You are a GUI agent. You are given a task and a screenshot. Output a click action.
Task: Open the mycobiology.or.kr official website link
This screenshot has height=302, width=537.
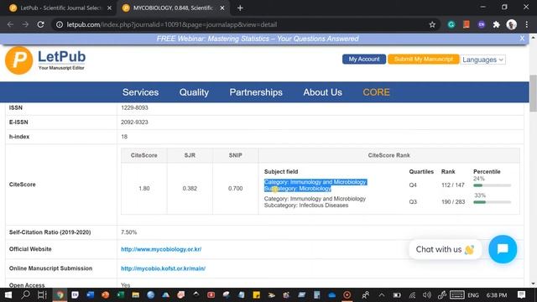tap(161, 249)
